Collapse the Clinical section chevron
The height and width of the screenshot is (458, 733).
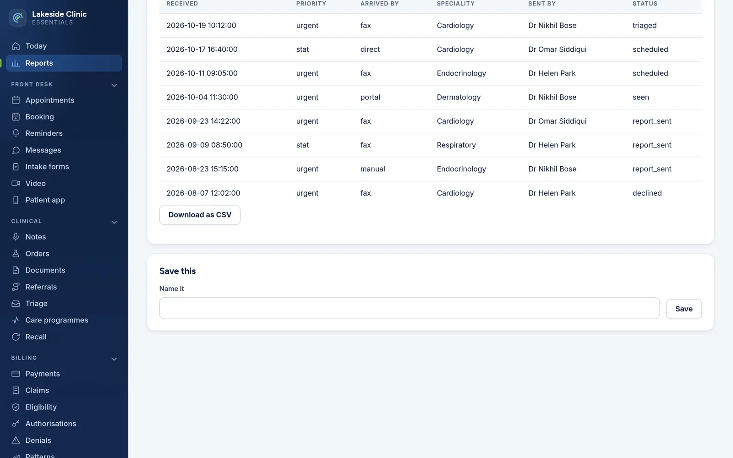click(114, 222)
